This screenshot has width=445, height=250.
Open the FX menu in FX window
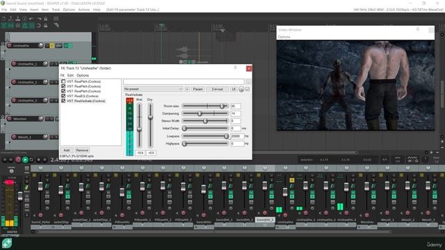[63, 76]
